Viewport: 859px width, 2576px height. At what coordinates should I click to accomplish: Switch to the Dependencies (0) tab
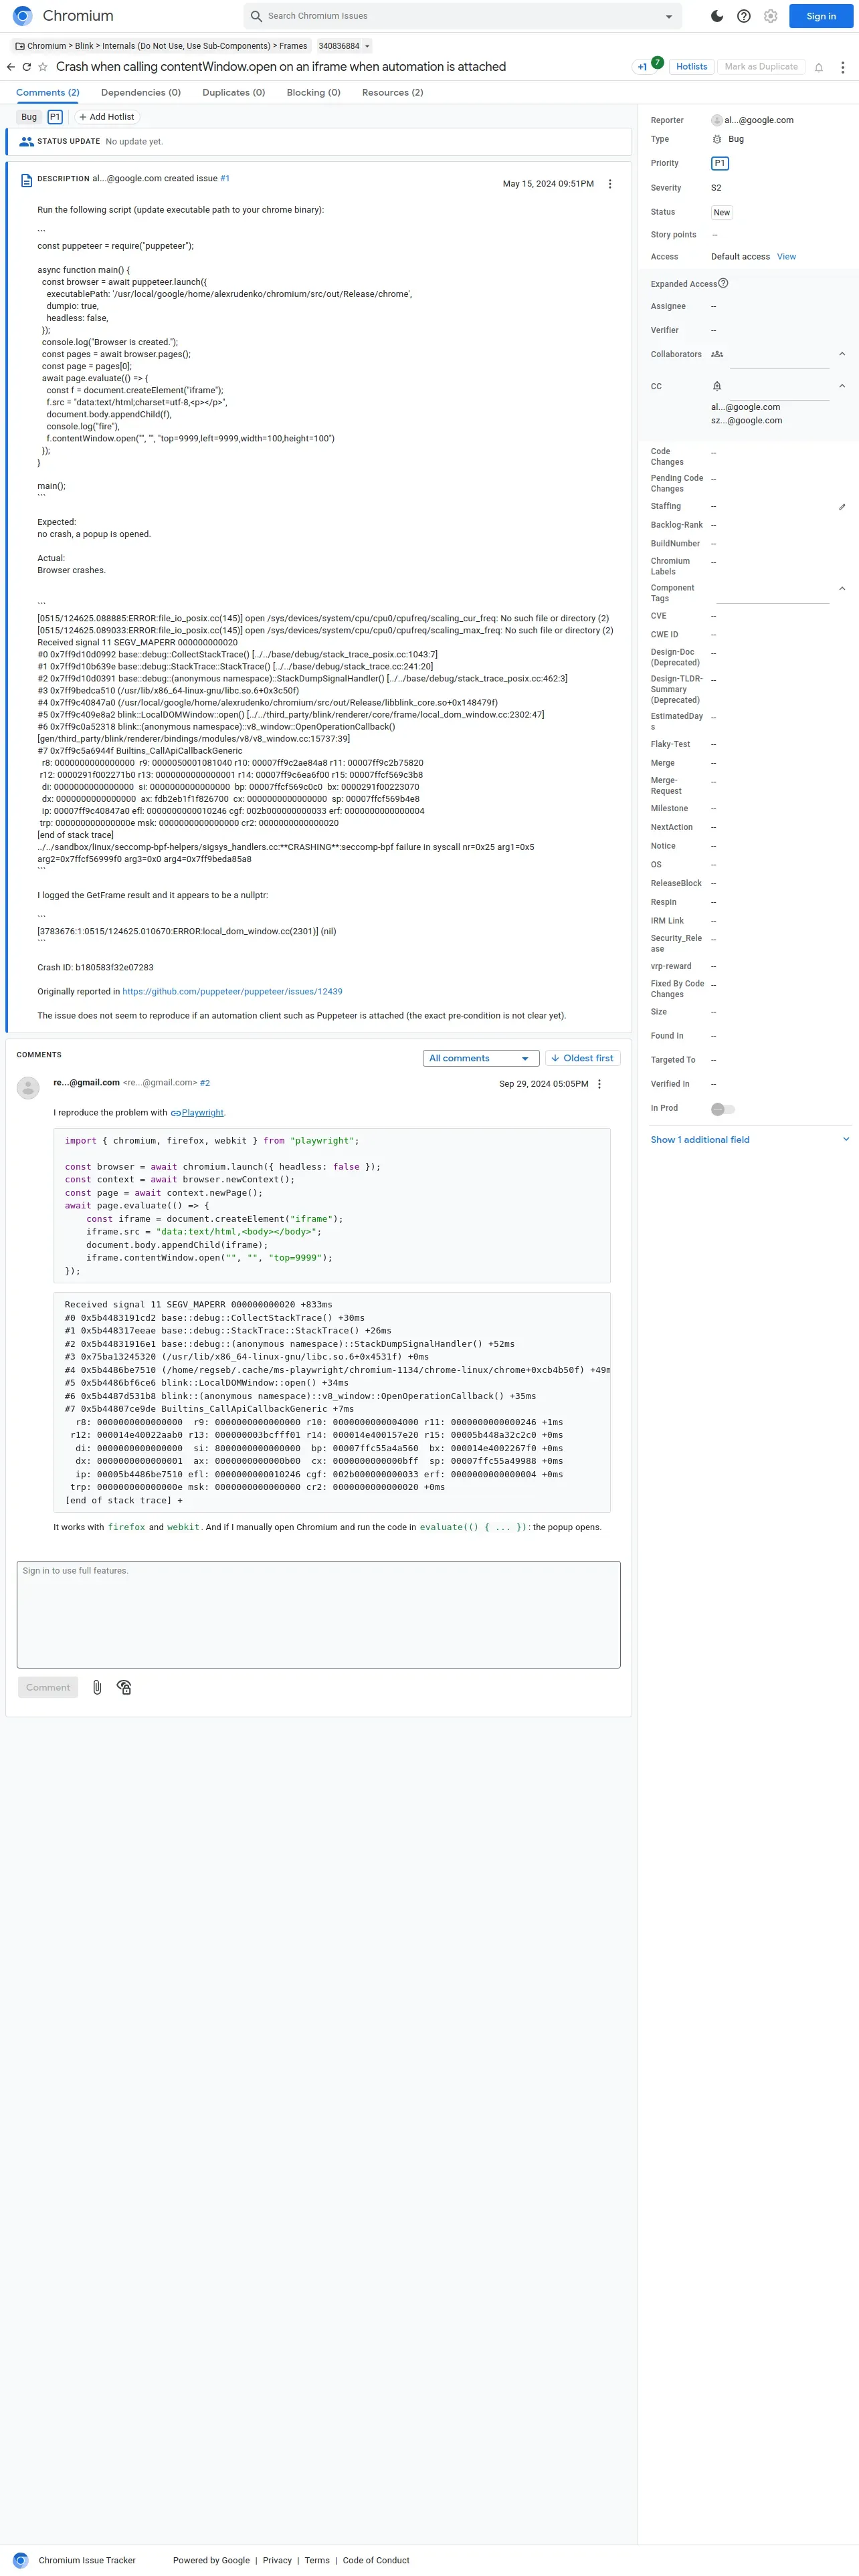point(141,92)
